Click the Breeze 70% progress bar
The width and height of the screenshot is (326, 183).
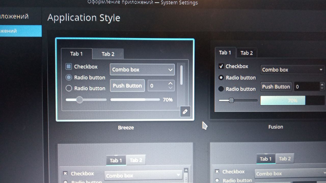coord(135,100)
